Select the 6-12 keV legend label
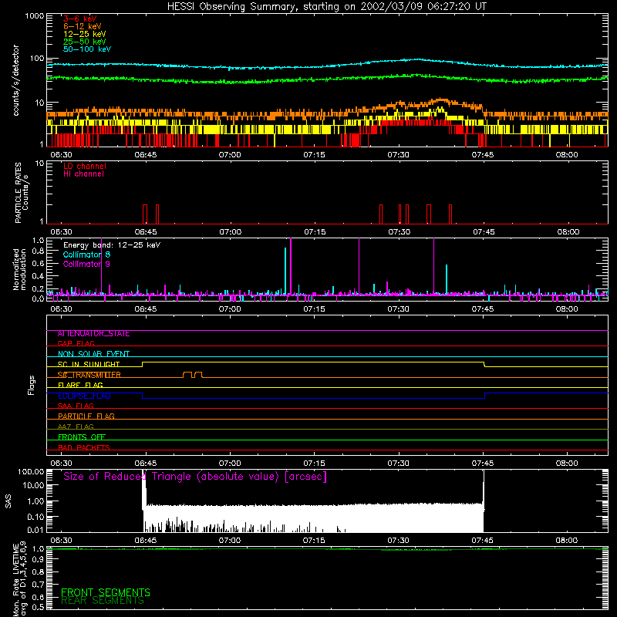 (x=83, y=26)
